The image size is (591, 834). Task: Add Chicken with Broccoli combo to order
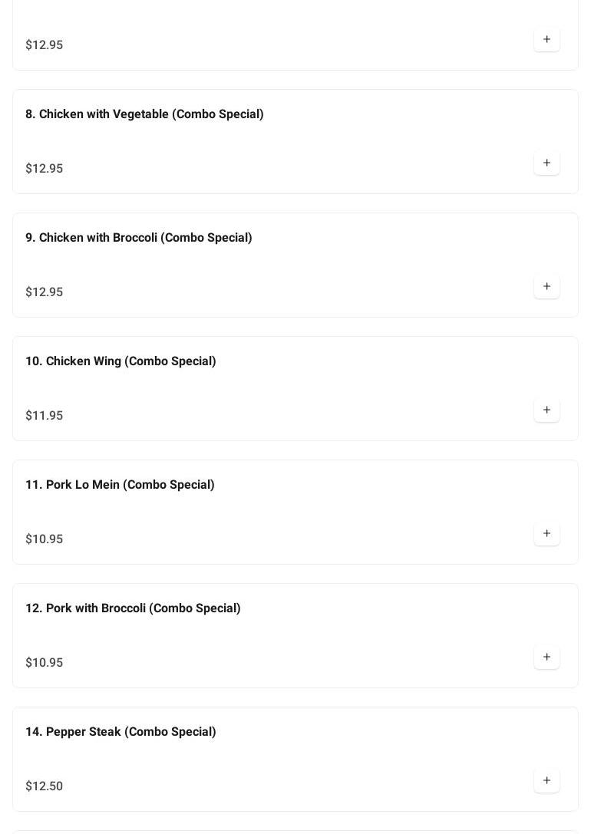pos(546,287)
